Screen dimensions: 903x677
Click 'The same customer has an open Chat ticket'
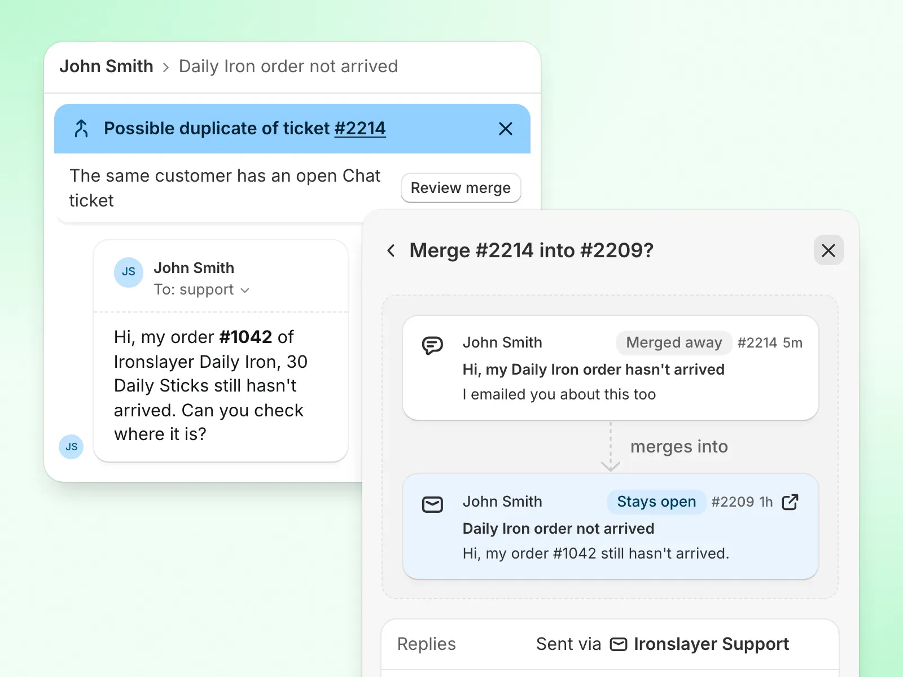click(x=225, y=188)
